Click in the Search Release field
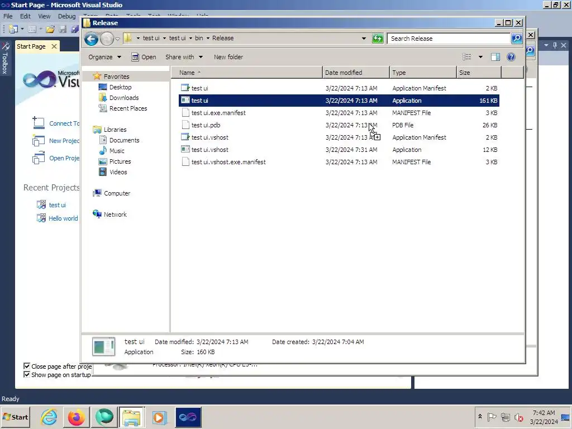Image resolution: width=572 pixels, height=429 pixels. coord(449,39)
